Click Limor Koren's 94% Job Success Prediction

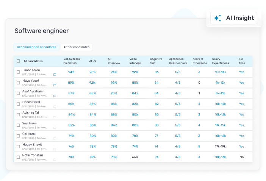pos(71,72)
